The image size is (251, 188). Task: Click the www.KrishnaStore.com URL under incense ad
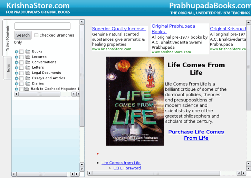point(112,49)
